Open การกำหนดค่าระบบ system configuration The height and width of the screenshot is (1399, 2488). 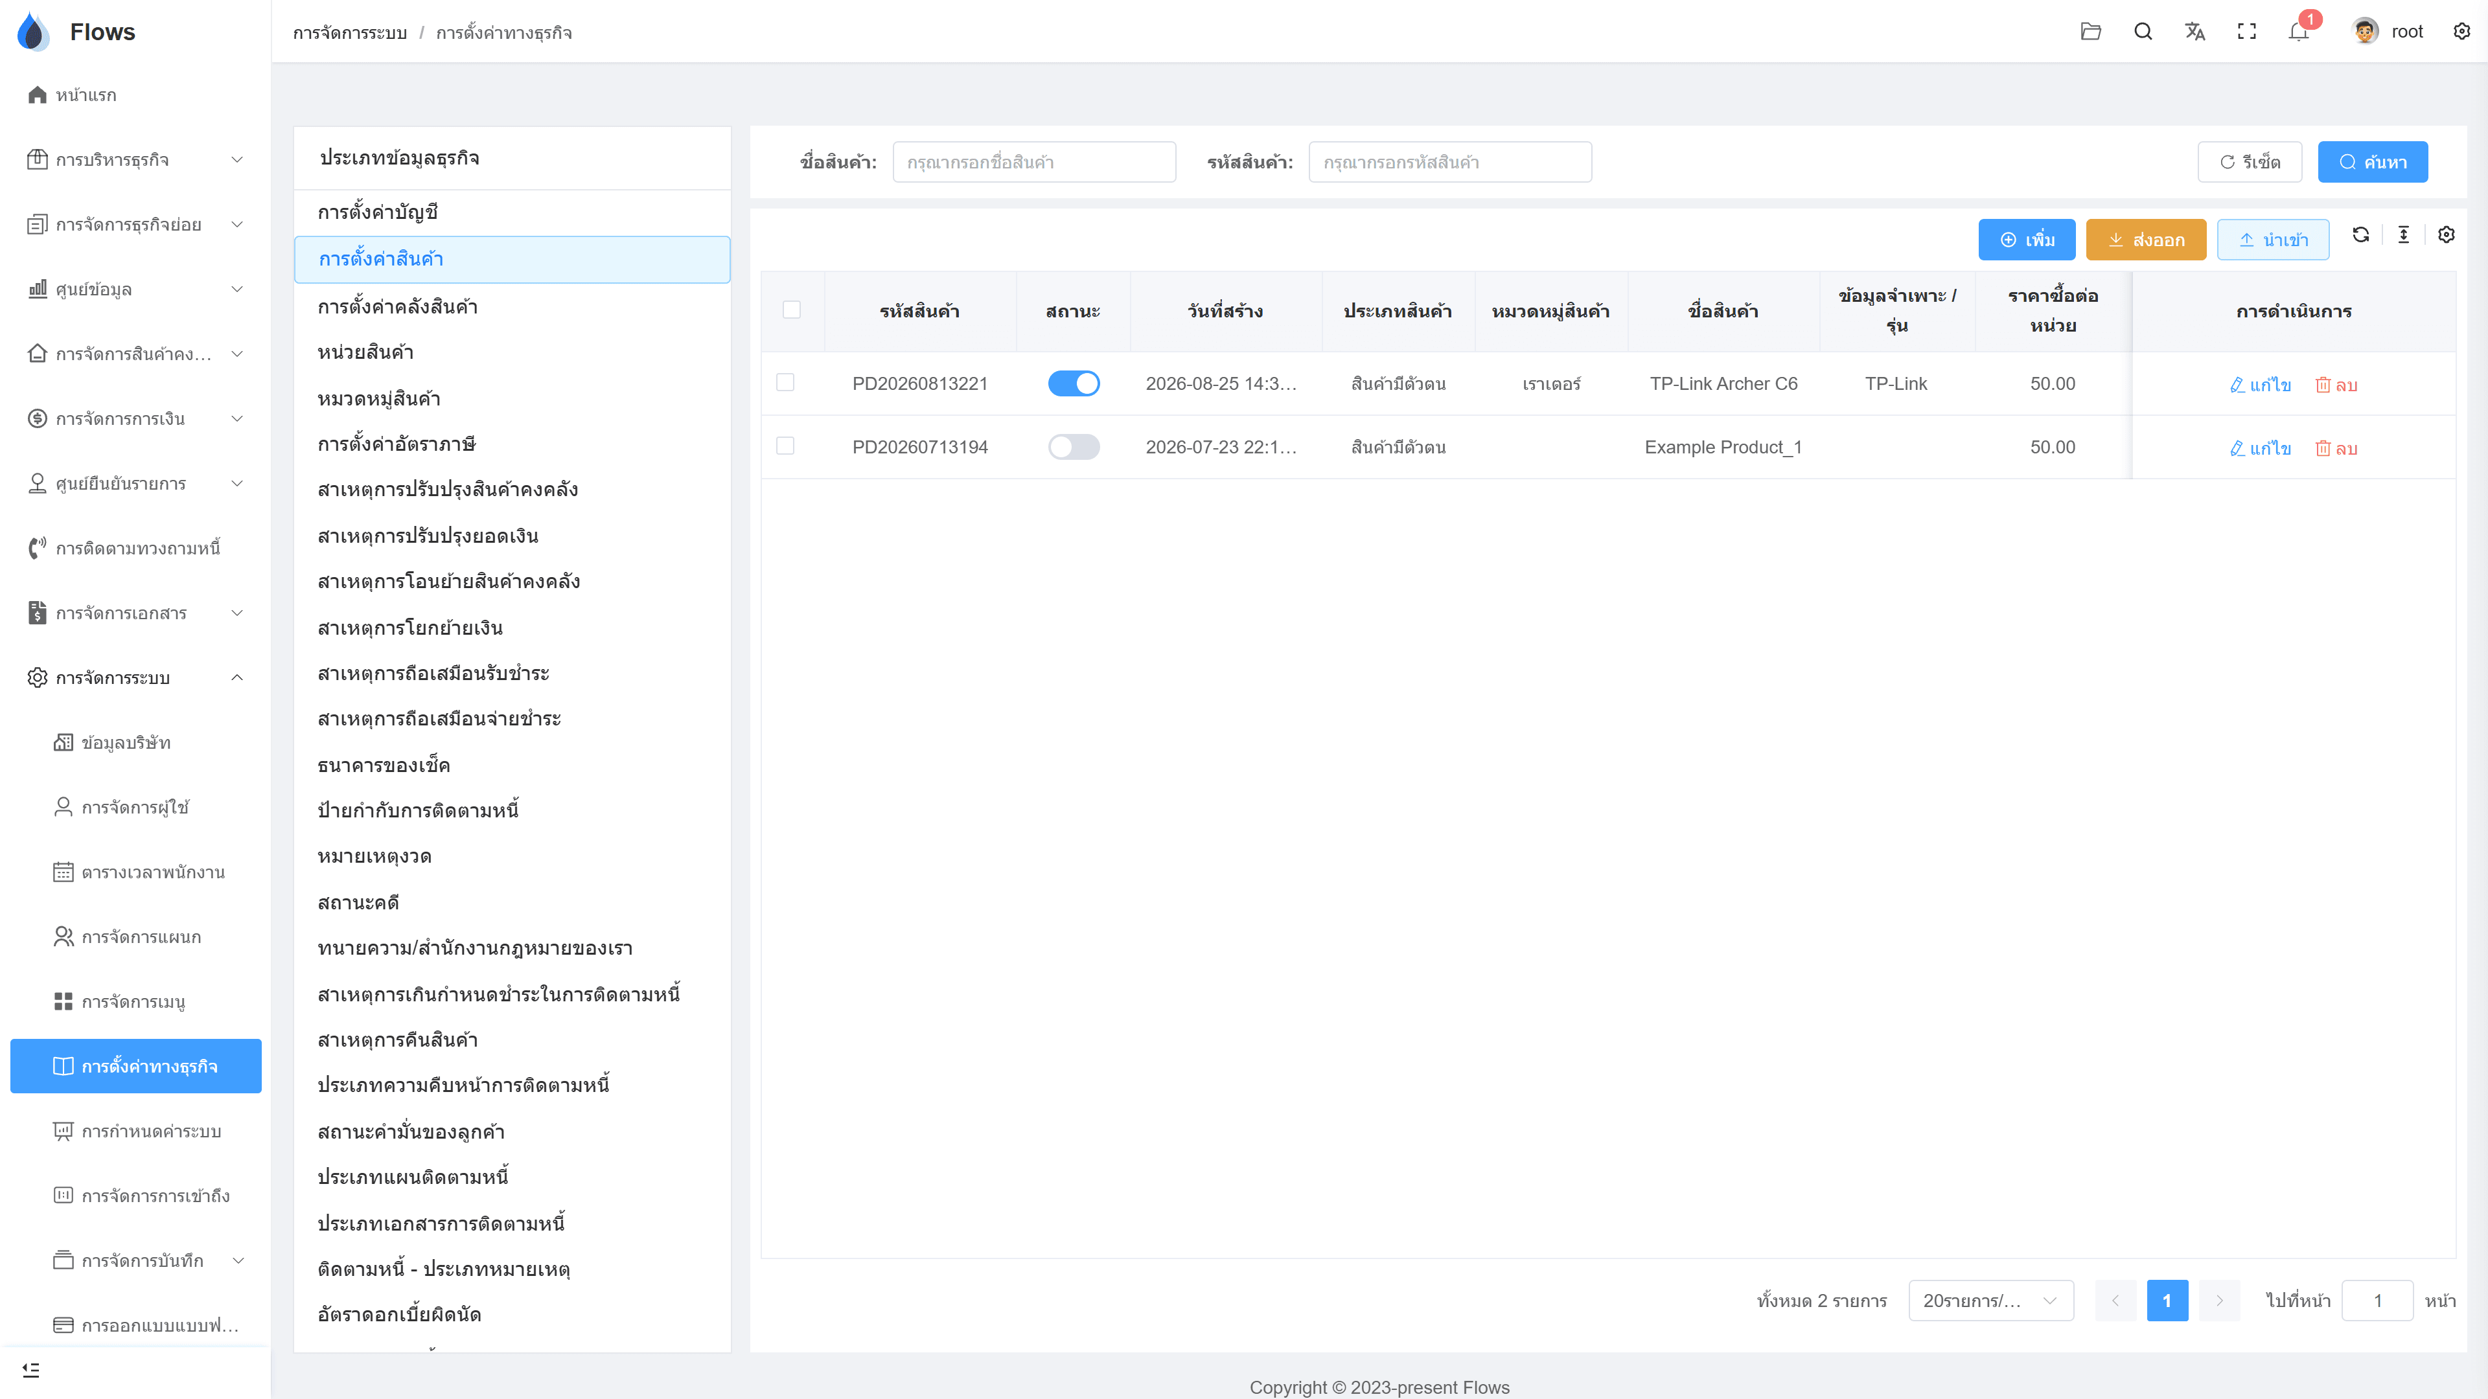[135, 1131]
